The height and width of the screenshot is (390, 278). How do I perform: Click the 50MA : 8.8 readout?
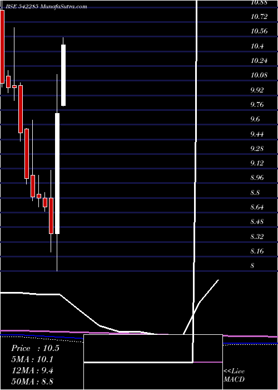point(32,381)
